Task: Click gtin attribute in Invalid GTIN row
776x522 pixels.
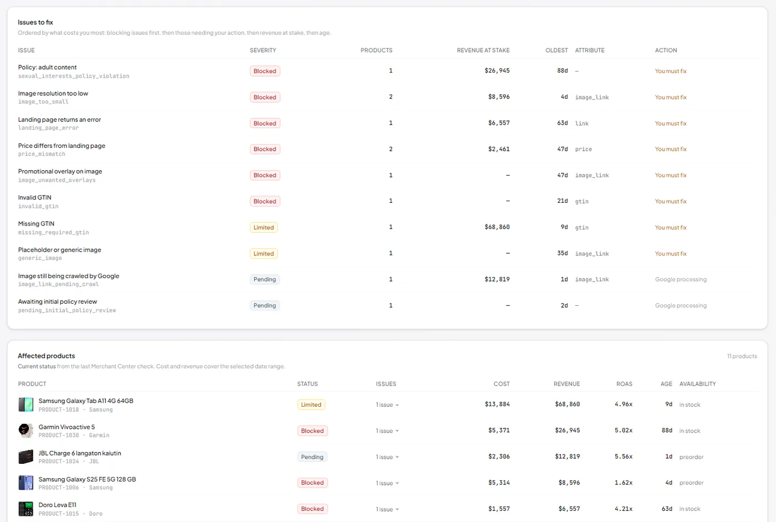Action: pyautogui.click(x=582, y=201)
